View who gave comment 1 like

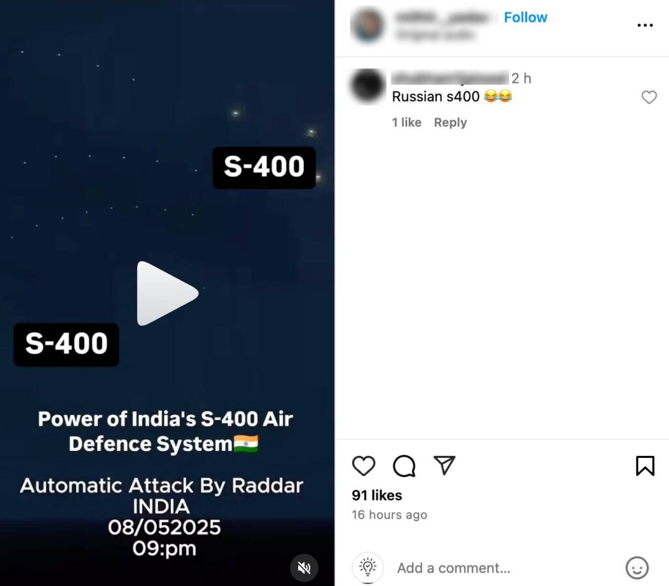(406, 122)
